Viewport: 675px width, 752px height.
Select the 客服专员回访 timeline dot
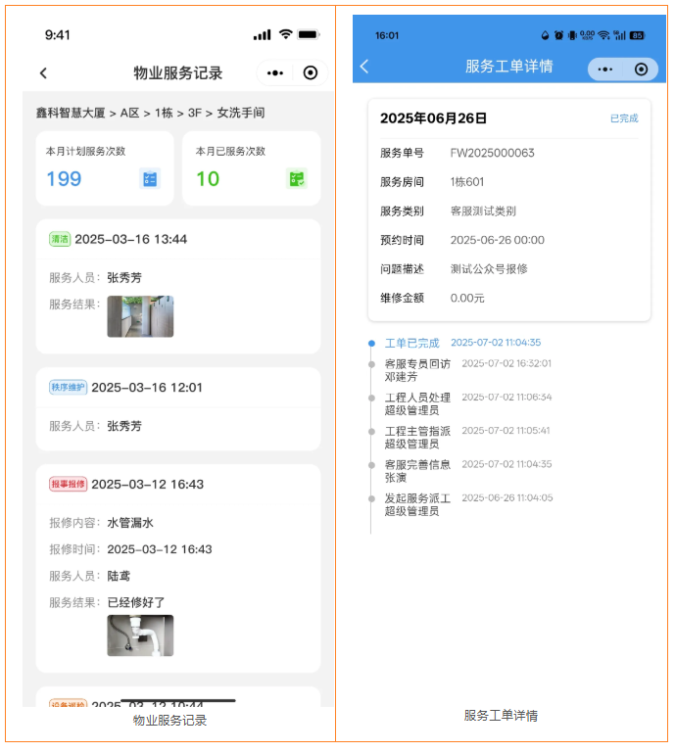(x=371, y=364)
